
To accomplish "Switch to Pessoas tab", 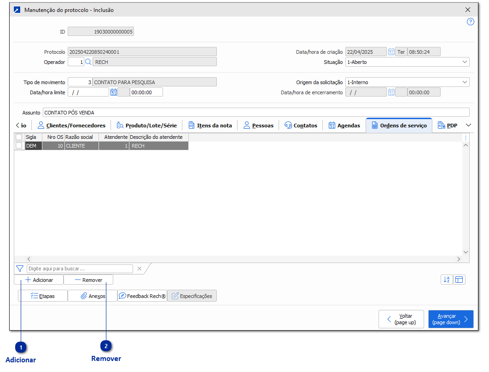I will (258, 125).
